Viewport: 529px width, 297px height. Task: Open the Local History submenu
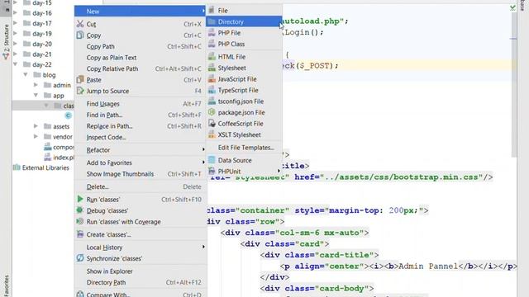point(141,247)
